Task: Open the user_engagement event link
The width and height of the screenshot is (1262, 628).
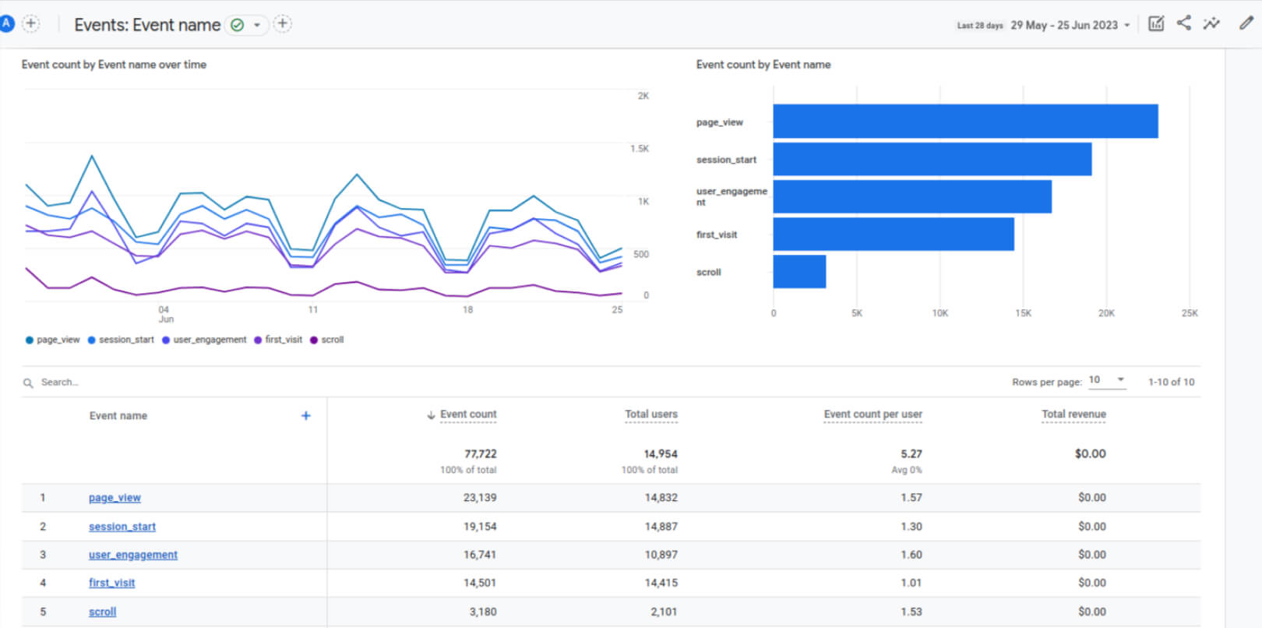Action: pyautogui.click(x=133, y=555)
